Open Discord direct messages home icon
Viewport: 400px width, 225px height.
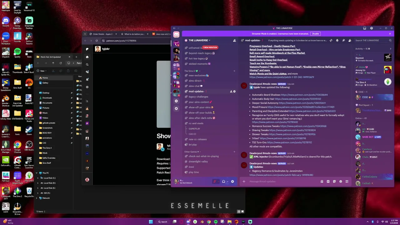click(176, 35)
